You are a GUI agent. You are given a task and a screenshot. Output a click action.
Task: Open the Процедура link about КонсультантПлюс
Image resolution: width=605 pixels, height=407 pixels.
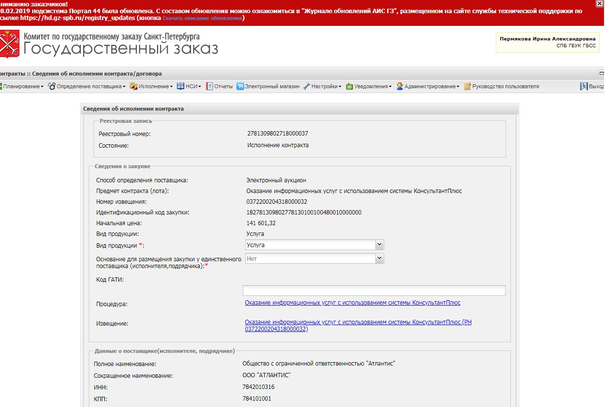[x=352, y=303]
